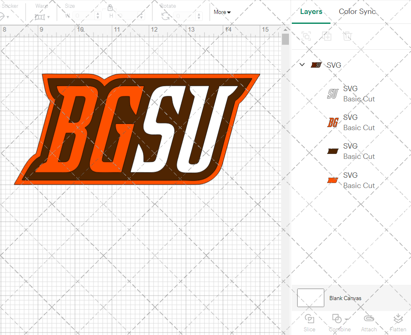Click the Blank Canvas color swatch

(310, 298)
